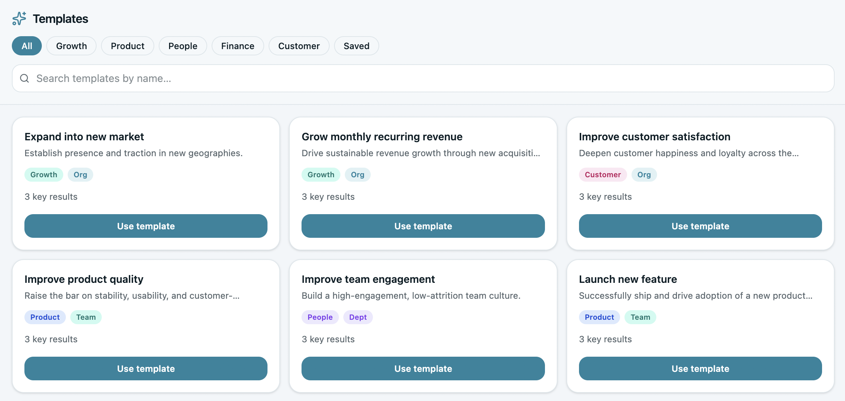Click Growth tag on Expand into new market
845x401 pixels.
point(44,175)
